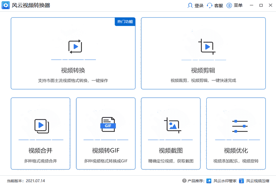Select the 视频转GIF title
The width and height of the screenshot is (276, 184).
106,151
